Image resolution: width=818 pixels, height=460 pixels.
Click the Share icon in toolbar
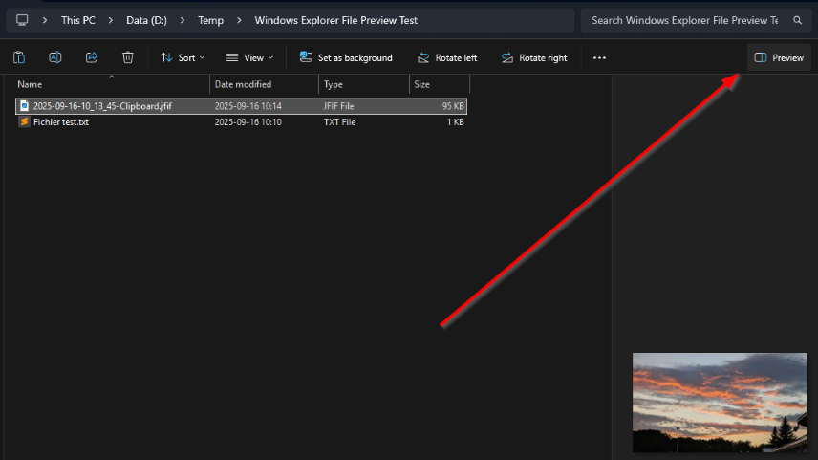pyautogui.click(x=92, y=57)
